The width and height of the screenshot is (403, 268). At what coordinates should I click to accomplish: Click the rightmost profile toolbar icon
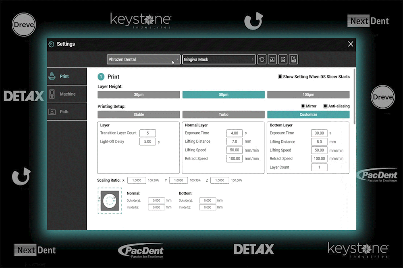point(293,59)
